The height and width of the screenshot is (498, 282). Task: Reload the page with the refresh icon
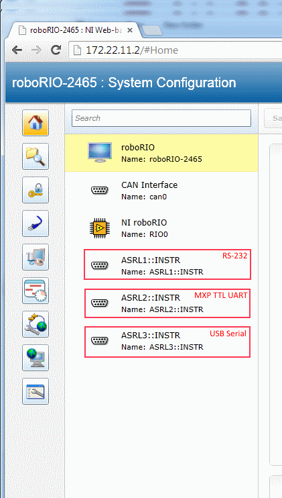click(x=56, y=50)
